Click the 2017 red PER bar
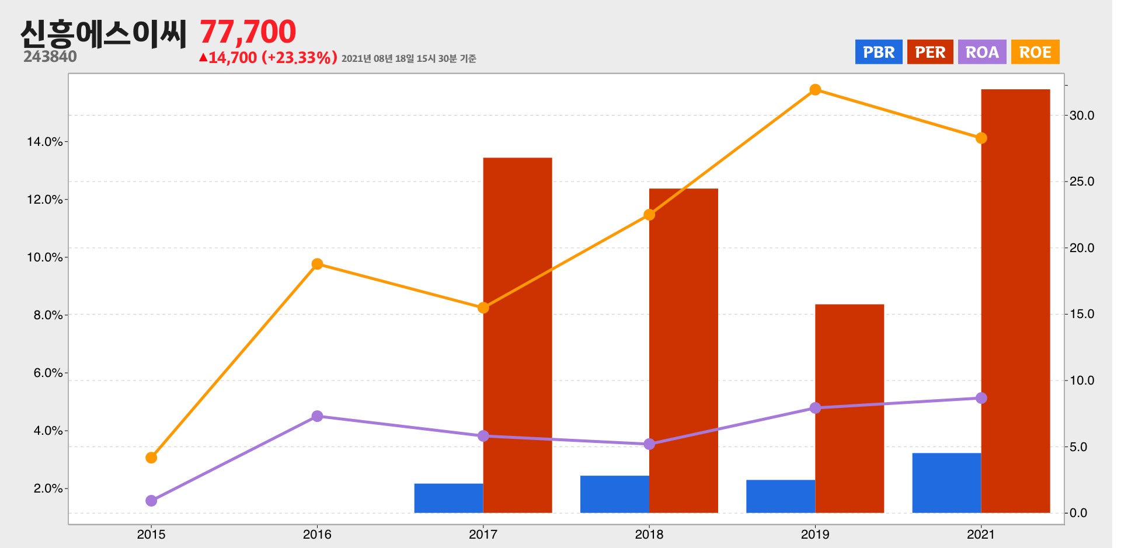The image size is (1121, 548). 518,335
